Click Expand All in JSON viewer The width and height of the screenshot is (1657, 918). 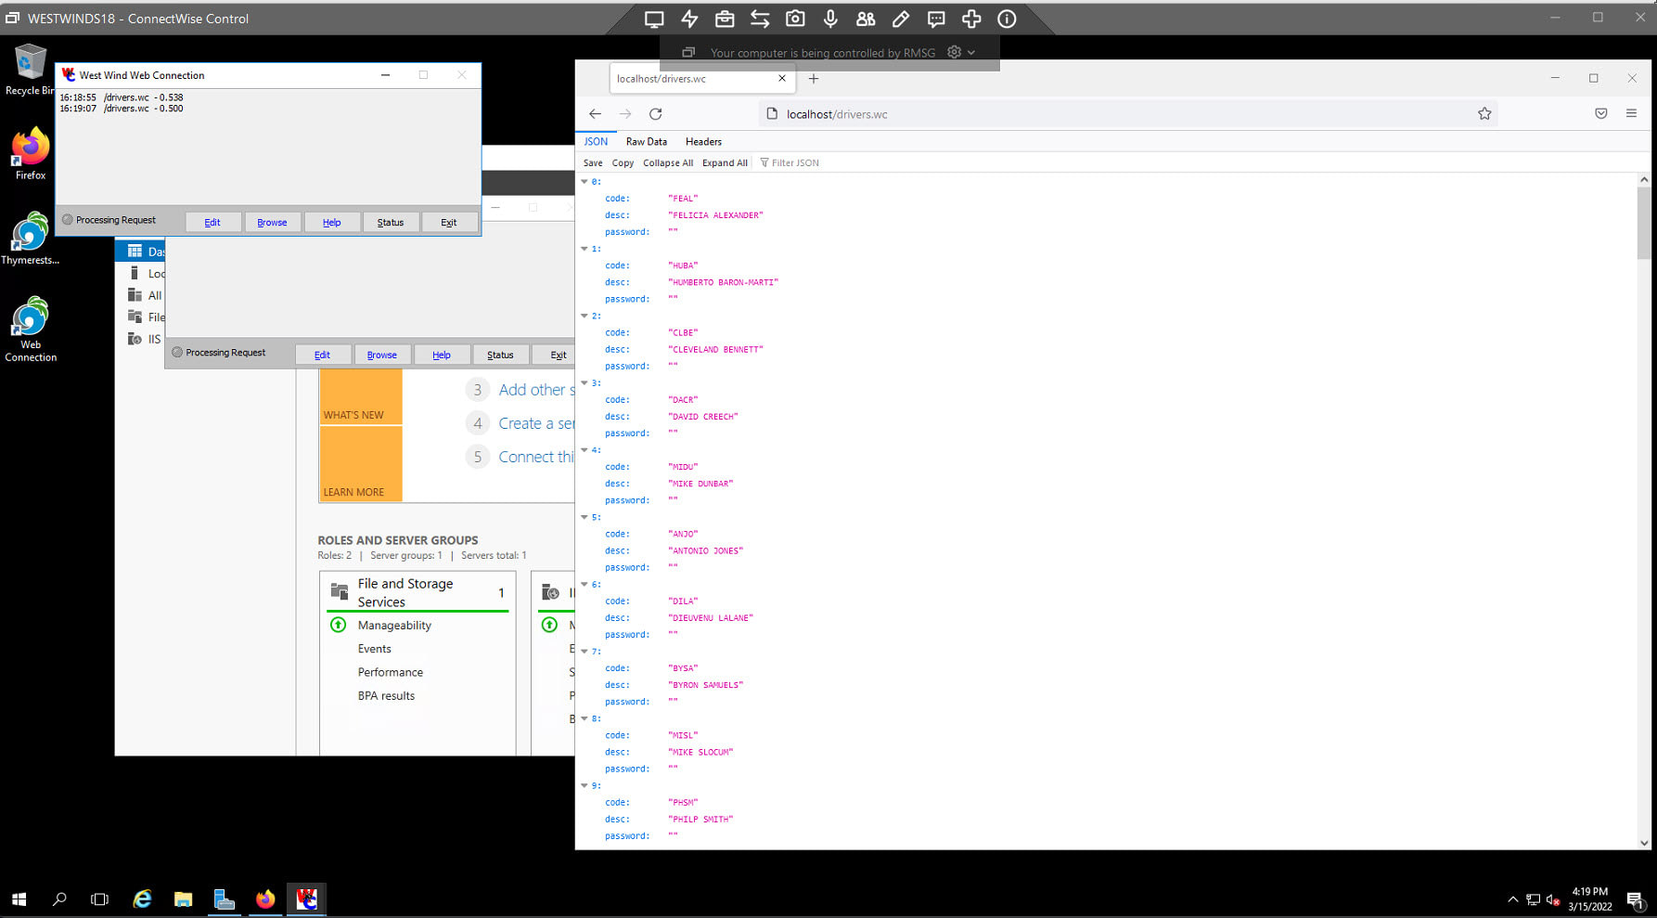[725, 163]
